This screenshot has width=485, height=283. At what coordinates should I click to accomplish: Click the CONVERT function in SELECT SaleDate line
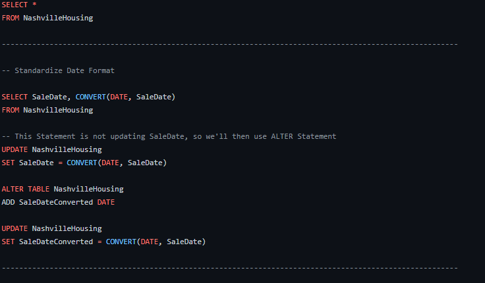coord(91,97)
